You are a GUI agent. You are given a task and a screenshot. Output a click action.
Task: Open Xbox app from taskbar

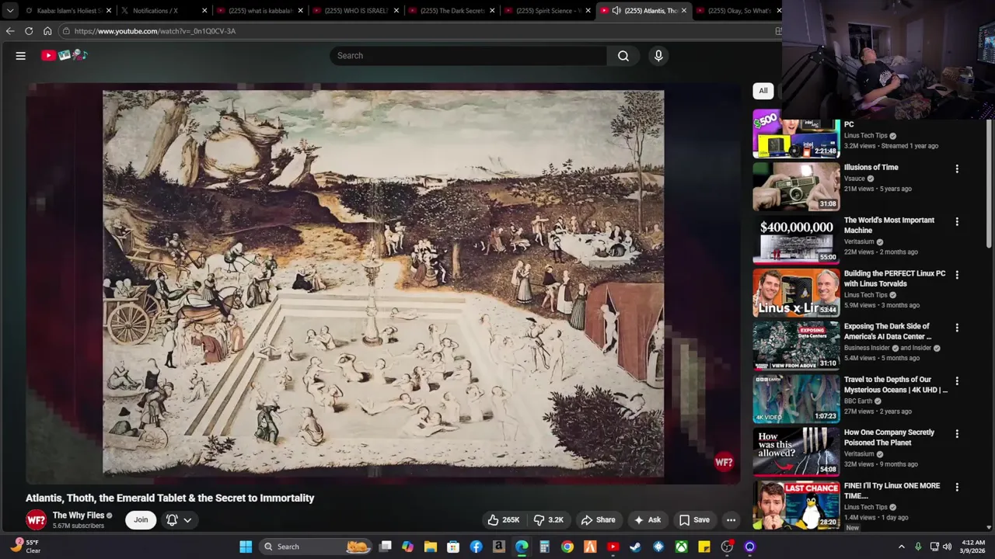[x=681, y=547]
